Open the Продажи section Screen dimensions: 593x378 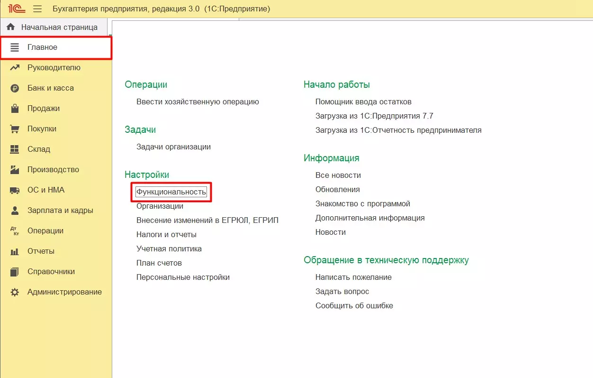[56, 109]
